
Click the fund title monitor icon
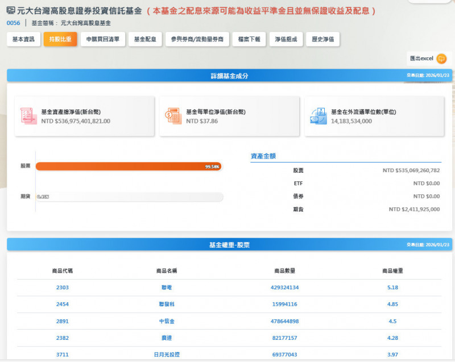tap(11, 11)
